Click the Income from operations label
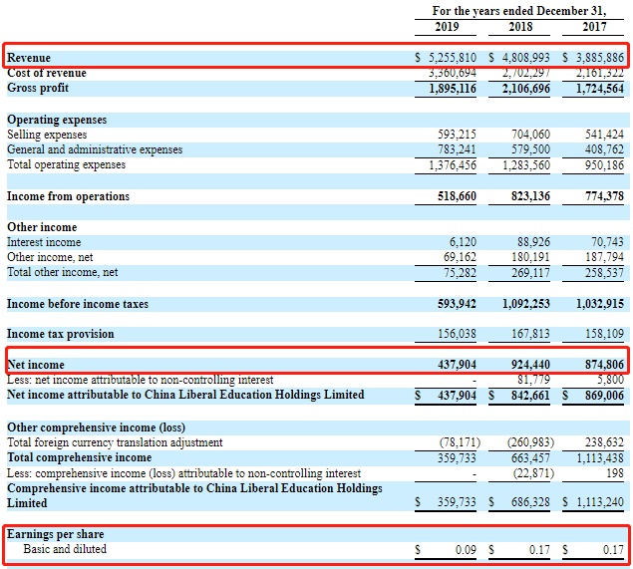Image resolution: width=633 pixels, height=569 pixels. pos(68,196)
